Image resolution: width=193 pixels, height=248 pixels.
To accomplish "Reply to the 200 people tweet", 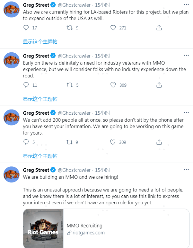I will tap(26, 142).
